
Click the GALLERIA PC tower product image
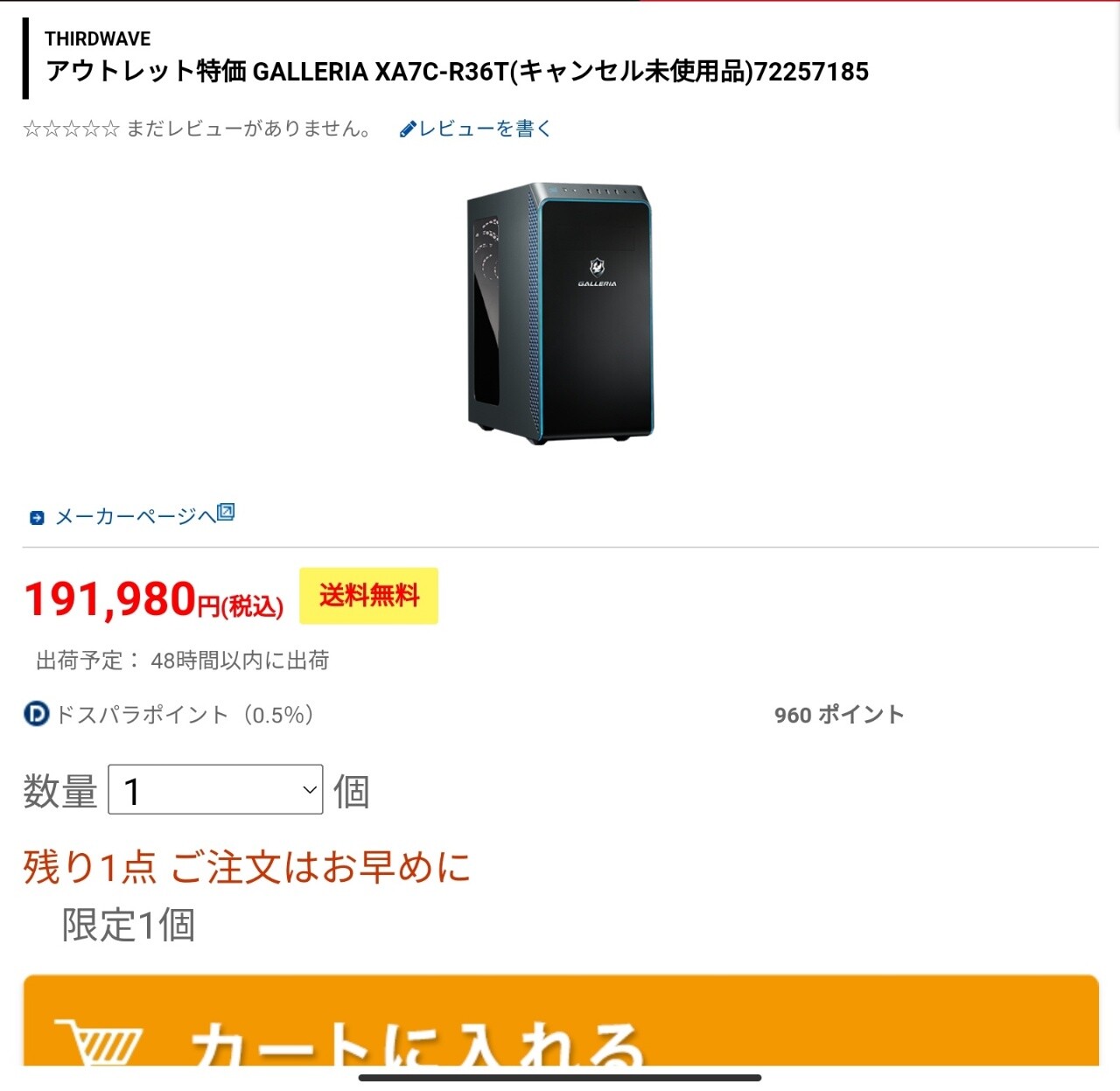pyautogui.click(x=560, y=313)
